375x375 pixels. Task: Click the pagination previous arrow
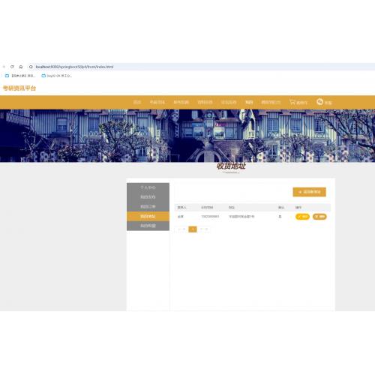(x=181, y=229)
